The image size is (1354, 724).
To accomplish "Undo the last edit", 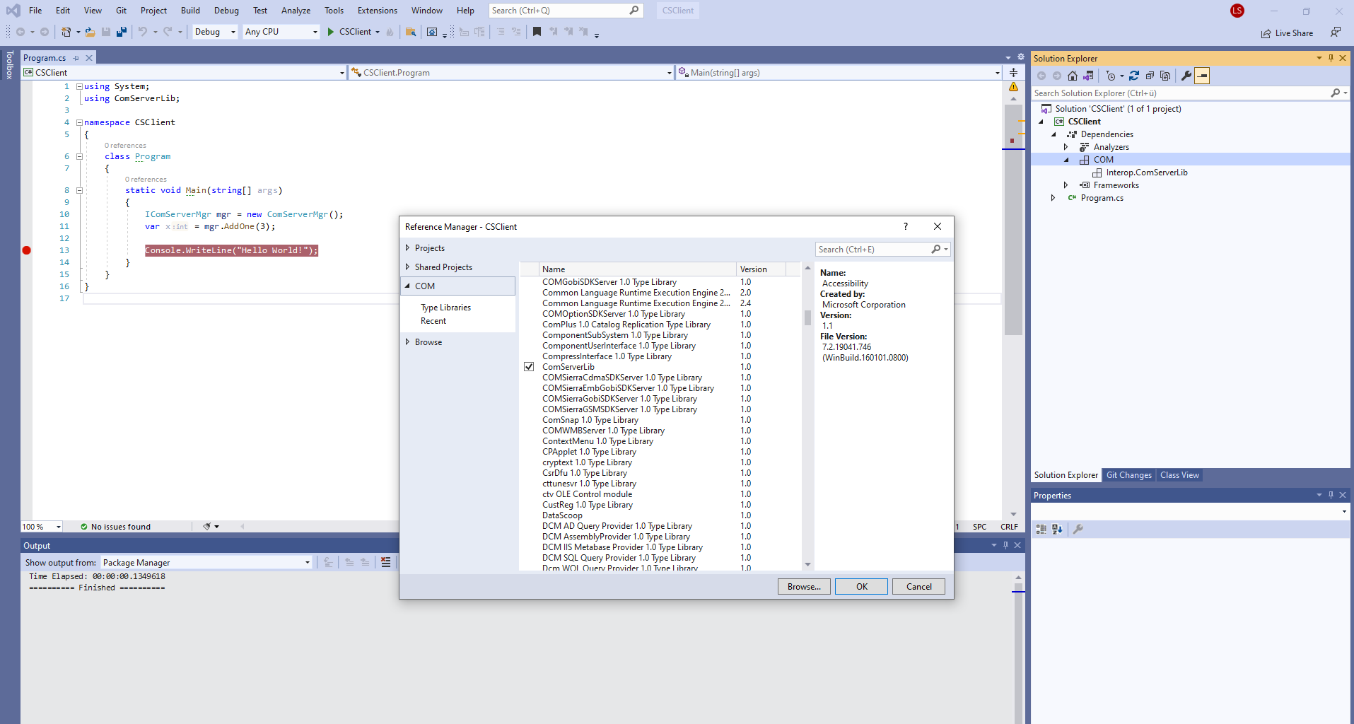I will pyautogui.click(x=144, y=32).
